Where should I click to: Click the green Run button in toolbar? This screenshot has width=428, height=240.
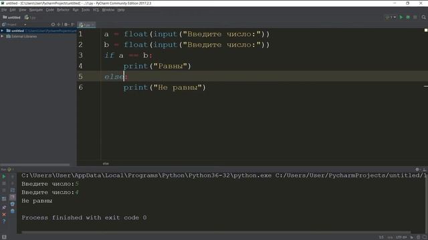click(x=401, y=17)
